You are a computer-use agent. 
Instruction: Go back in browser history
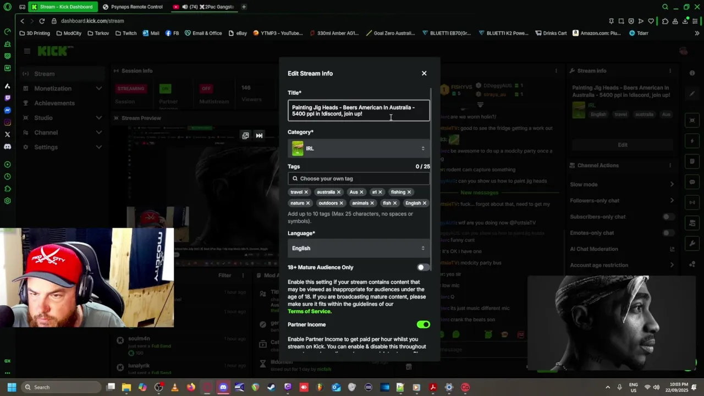pyautogui.click(x=22, y=21)
